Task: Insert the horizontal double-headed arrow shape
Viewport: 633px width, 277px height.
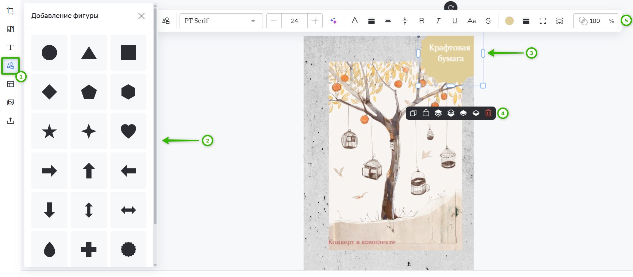Action: (x=128, y=210)
